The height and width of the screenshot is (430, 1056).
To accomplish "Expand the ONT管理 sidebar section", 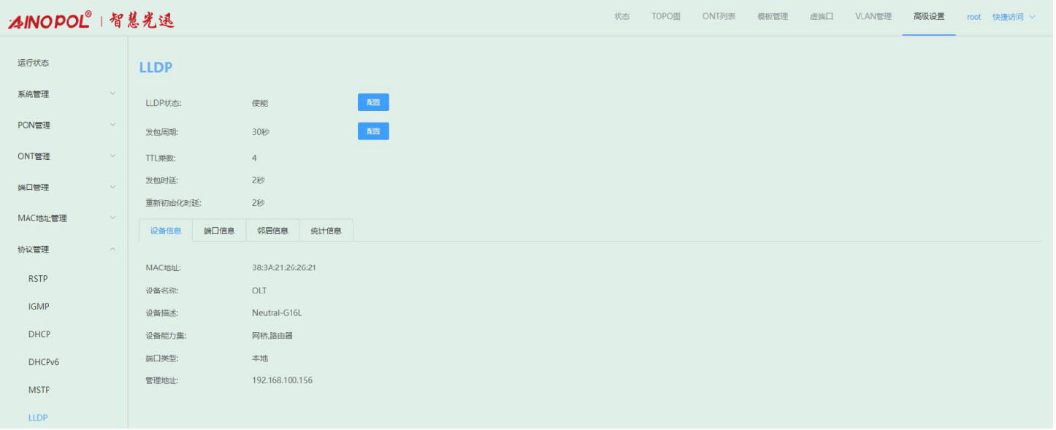I will (64, 156).
